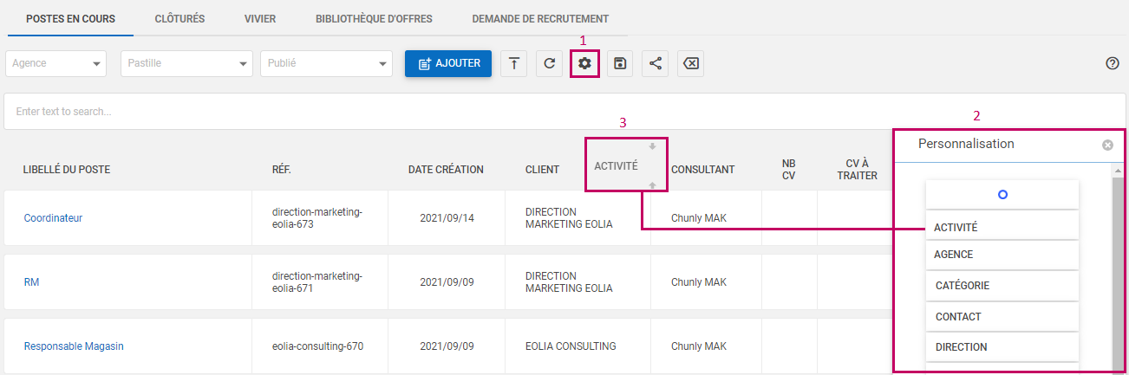Open the Coordinateur job posting link
This screenshot has height=375, width=1129.
53,218
